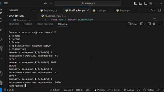Click the '2.Чыгаша' terminal line

pyautogui.click(x=14, y=39)
